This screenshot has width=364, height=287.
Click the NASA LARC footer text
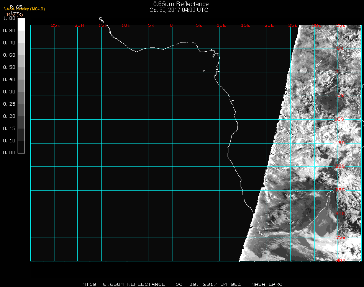(x=267, y=284)
